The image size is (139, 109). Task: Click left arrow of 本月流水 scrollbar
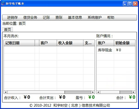(6, 92)
